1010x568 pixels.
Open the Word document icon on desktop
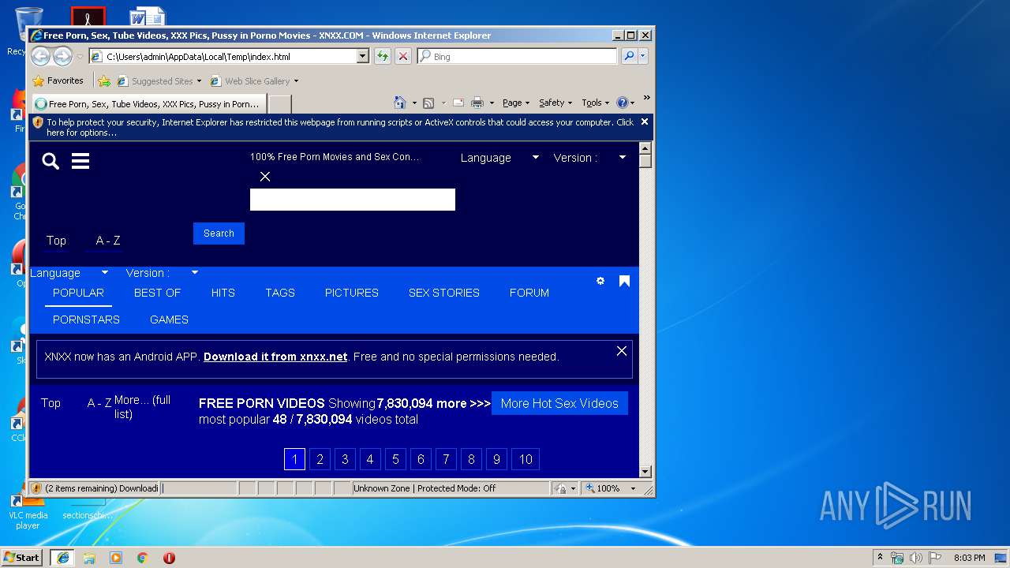[147, 16]
